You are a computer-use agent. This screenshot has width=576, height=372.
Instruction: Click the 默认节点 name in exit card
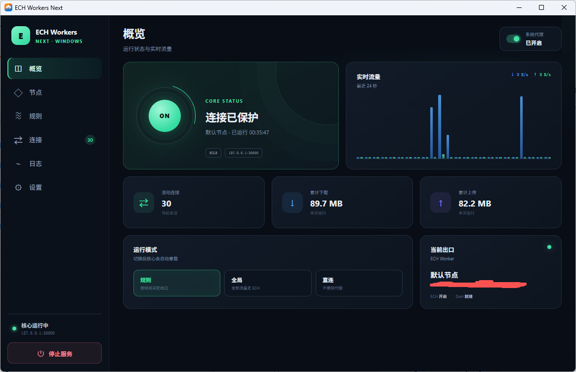444,275
